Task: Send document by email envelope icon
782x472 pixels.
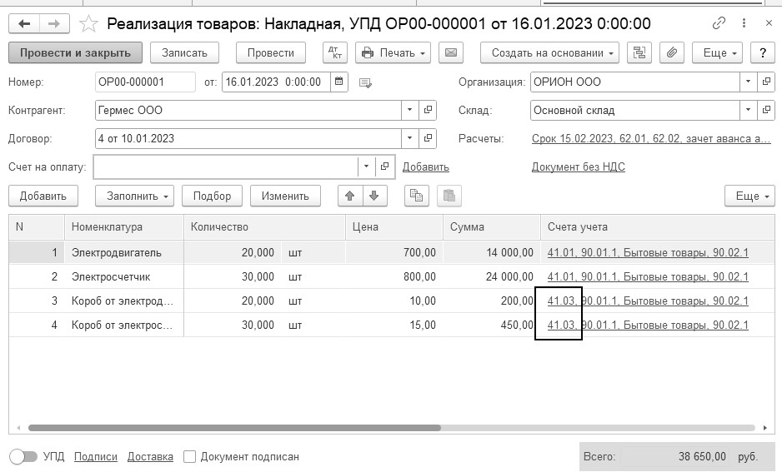Action: click(451, 52)
